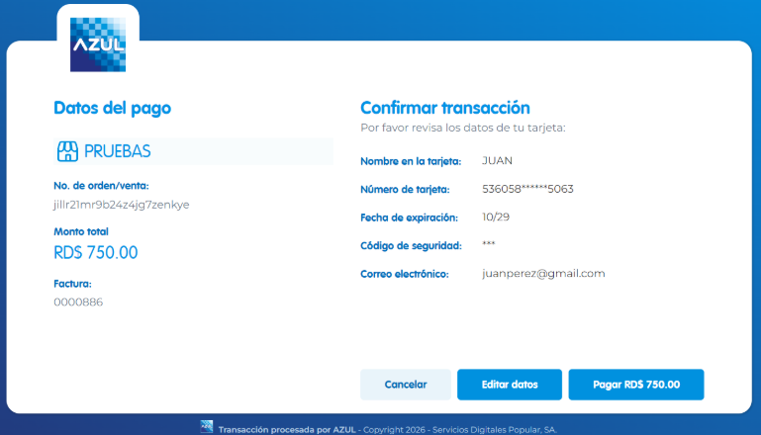The height and width of the screenshot is (435, 761).
Task: Click the Datos del pago heading
Action: coord(112,108)
